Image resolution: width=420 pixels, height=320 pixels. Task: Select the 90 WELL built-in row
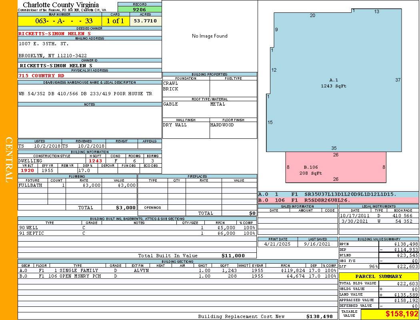point(136,228)
